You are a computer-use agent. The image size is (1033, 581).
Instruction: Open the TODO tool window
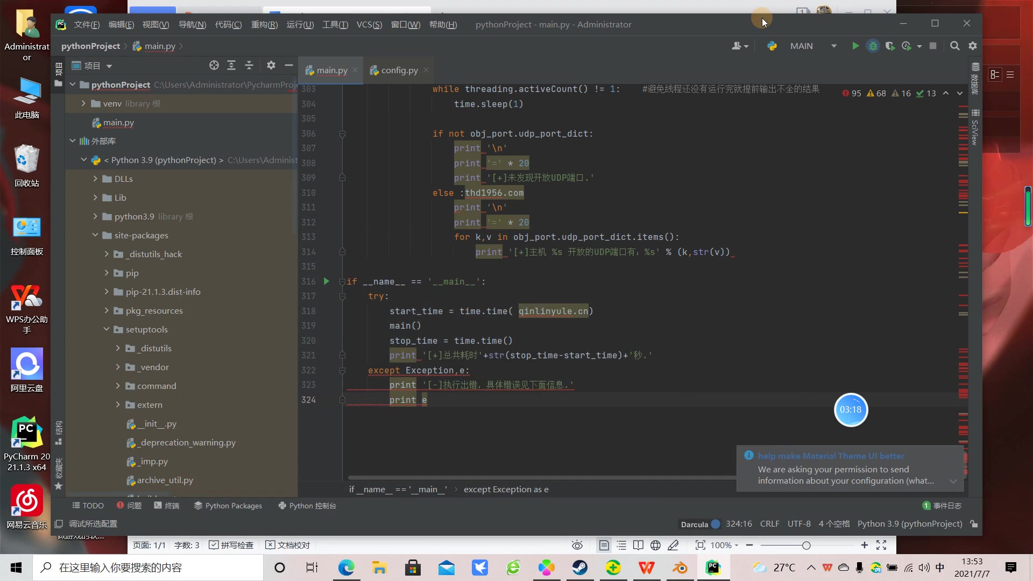88,506
